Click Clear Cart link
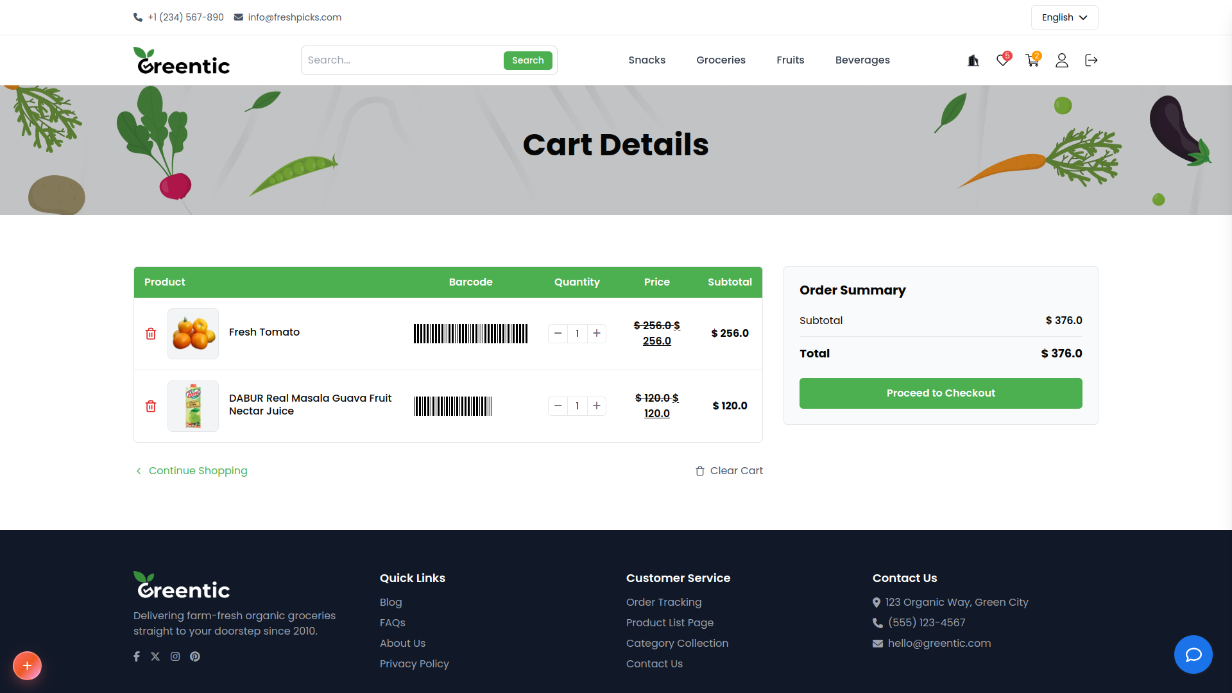The height and width of the screenshot is (693, 1232). pyautogui.click(x=730, y=471)
